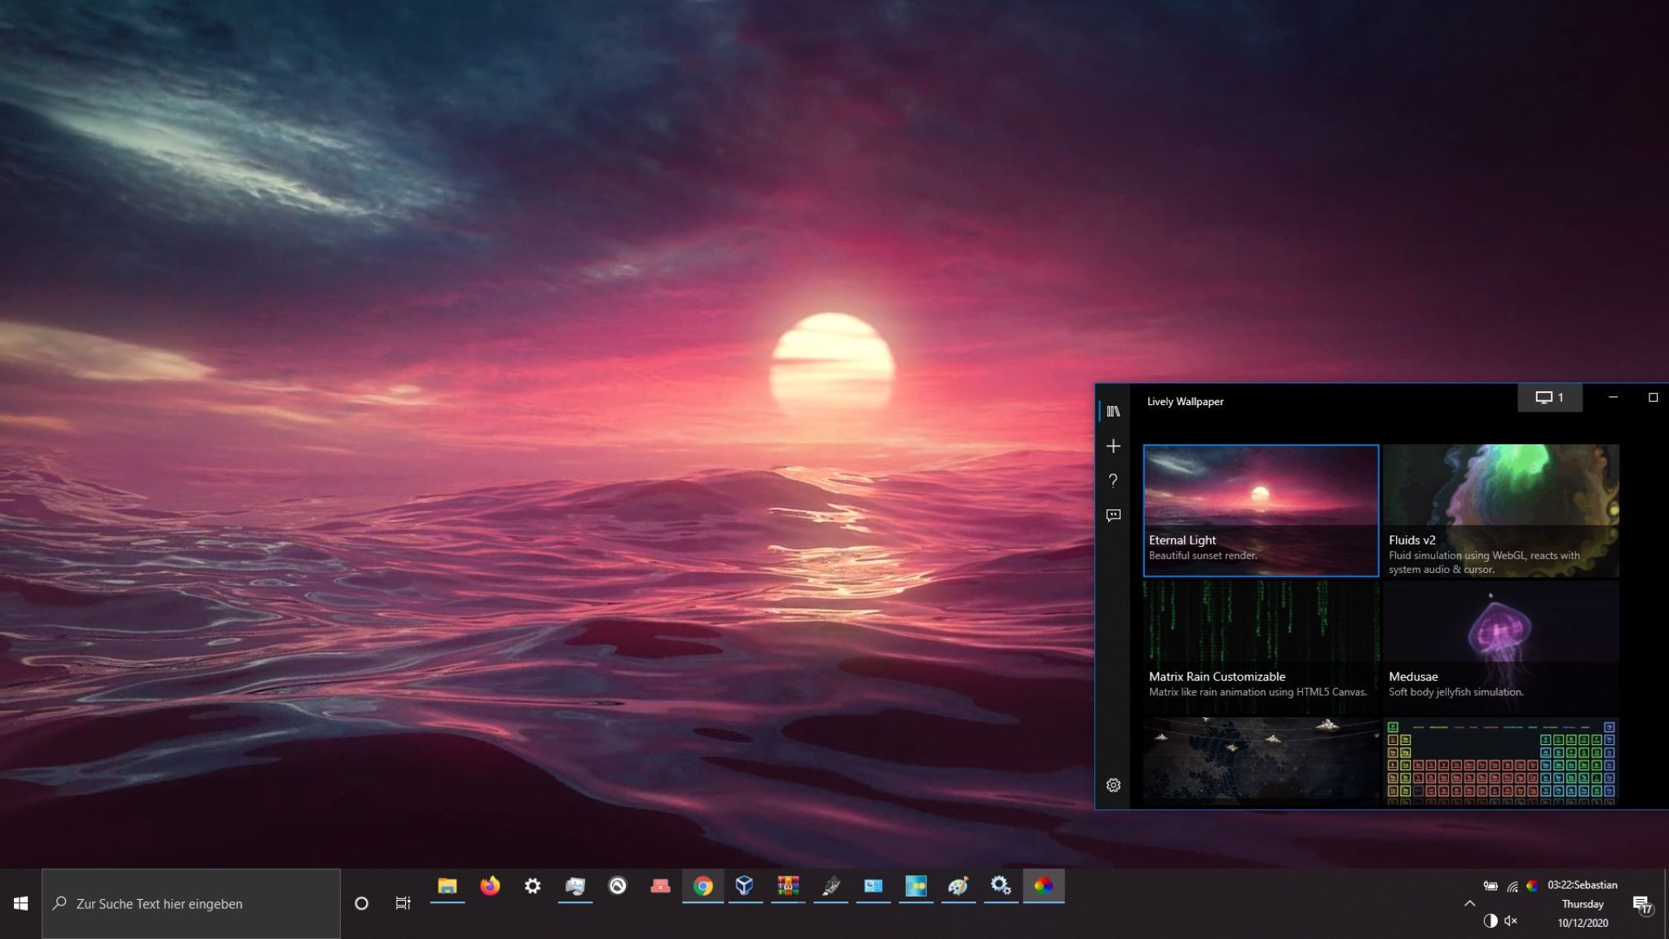The image size is (1669, 939).
Task: Open the teal dots taskbar app
Action: (916, 886)
